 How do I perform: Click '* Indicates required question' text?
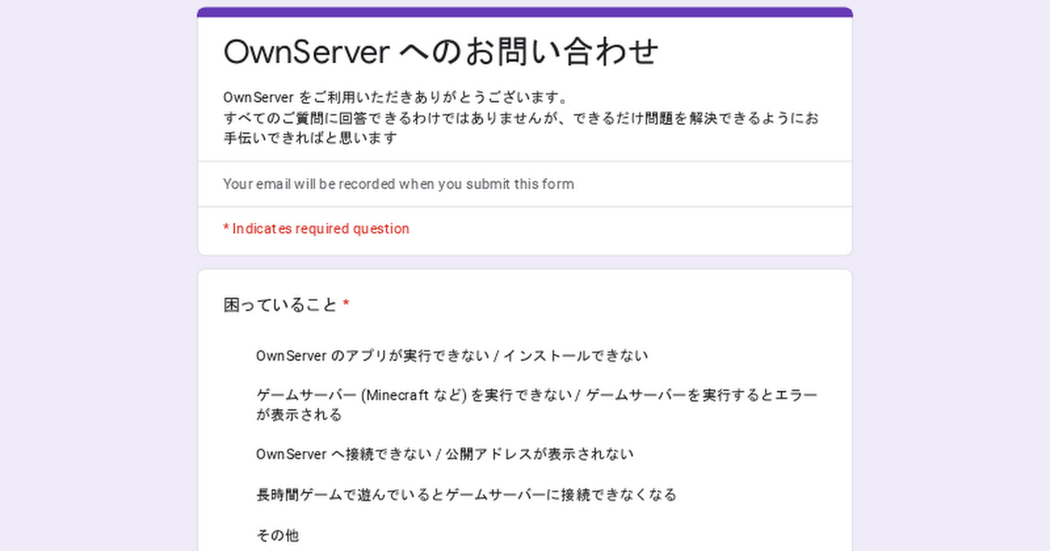click(317, 228)
